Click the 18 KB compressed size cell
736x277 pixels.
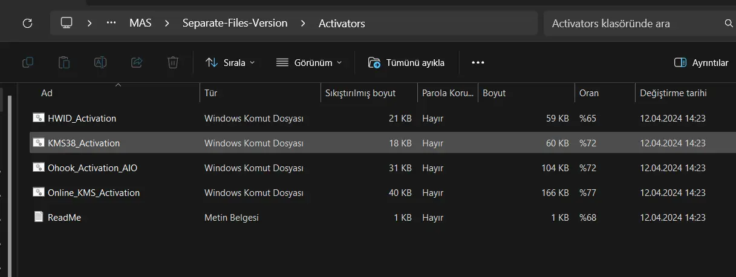tap(400, 143)
